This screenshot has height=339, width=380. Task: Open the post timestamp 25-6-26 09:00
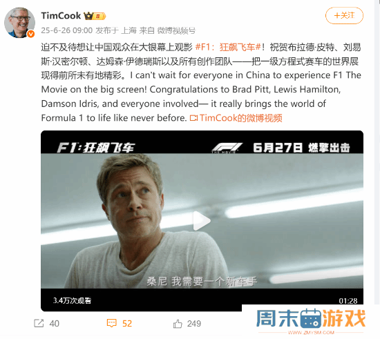pos(67,30)
